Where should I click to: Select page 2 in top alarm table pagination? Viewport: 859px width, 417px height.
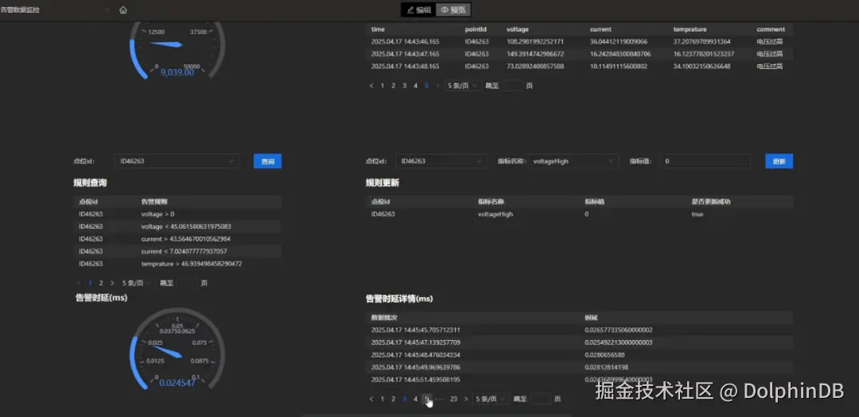(394, 86)
